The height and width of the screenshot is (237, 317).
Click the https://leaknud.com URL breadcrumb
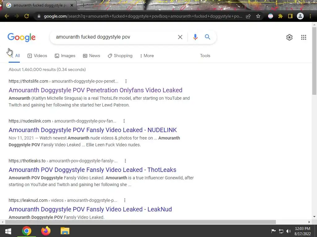tap(63, 200)
